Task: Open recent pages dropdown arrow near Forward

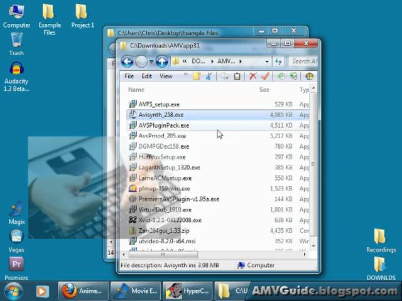Action: click(151, 61)
